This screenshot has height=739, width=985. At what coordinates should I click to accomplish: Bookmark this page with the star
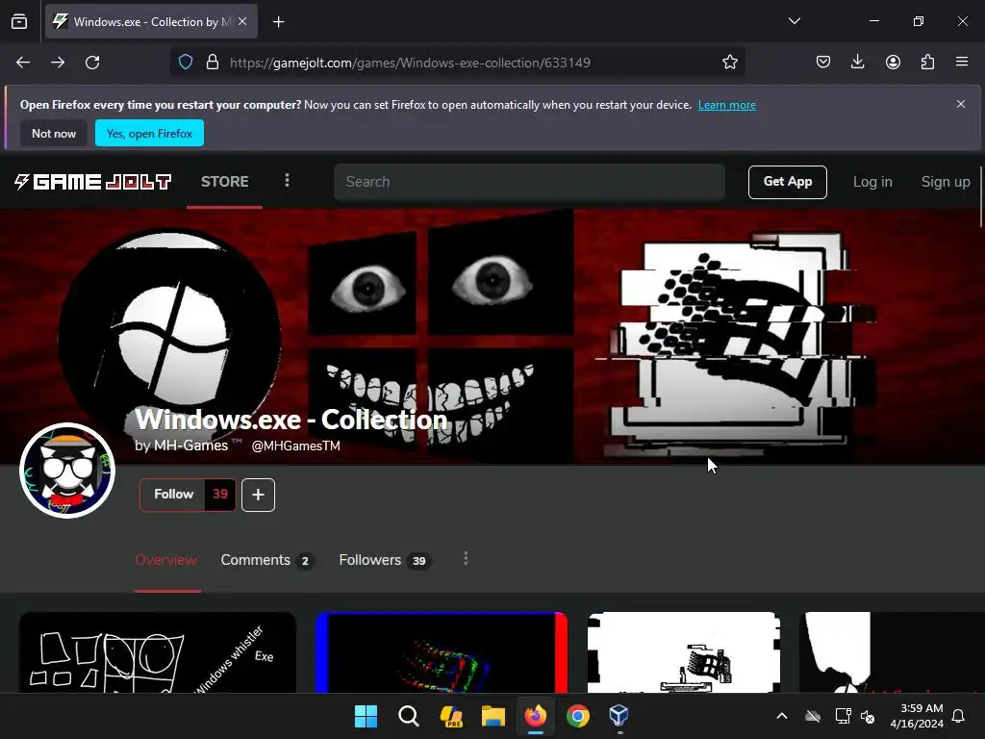pyautogui.click(x=729, y=63)
